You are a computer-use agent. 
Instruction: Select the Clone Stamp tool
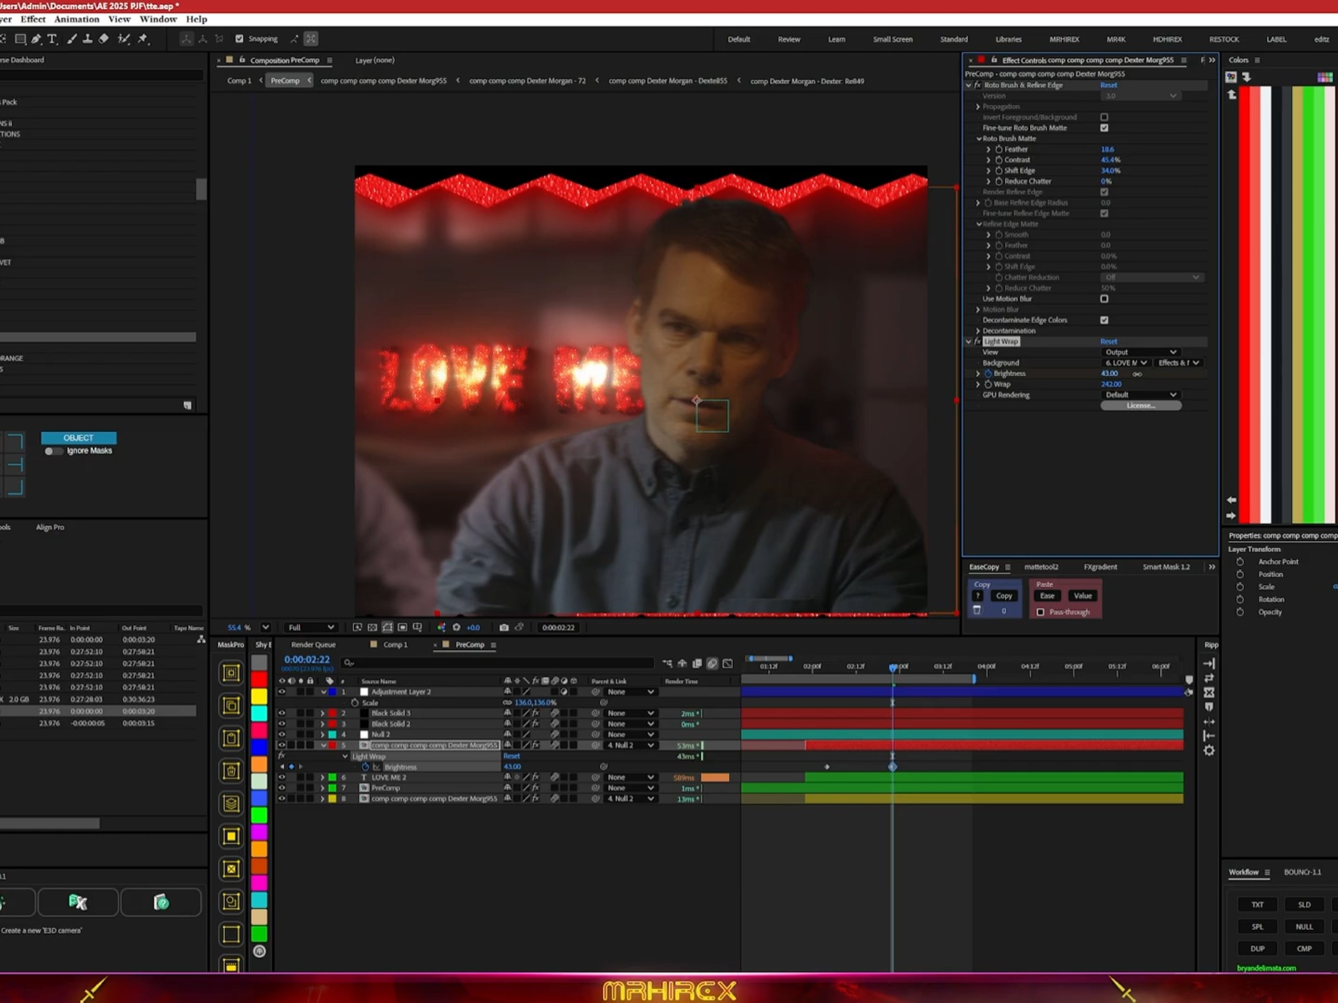[88, 39]
